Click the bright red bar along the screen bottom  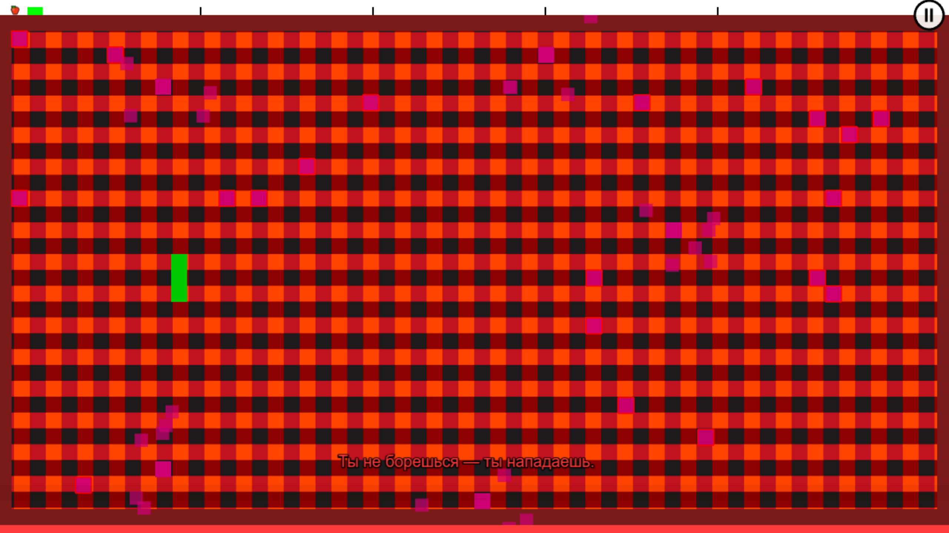click(x=474, y=529)
